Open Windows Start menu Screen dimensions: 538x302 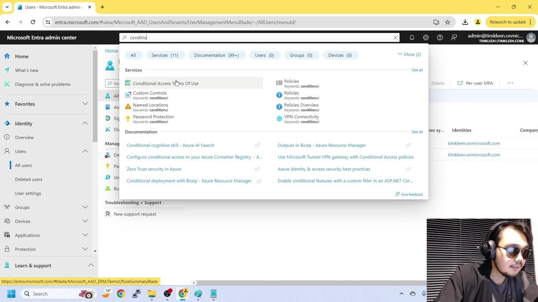(11, 294)
